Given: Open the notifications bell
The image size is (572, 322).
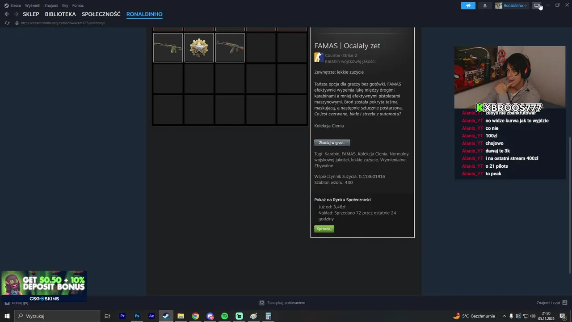Looking at the screenshot, I should click(485, 5).
